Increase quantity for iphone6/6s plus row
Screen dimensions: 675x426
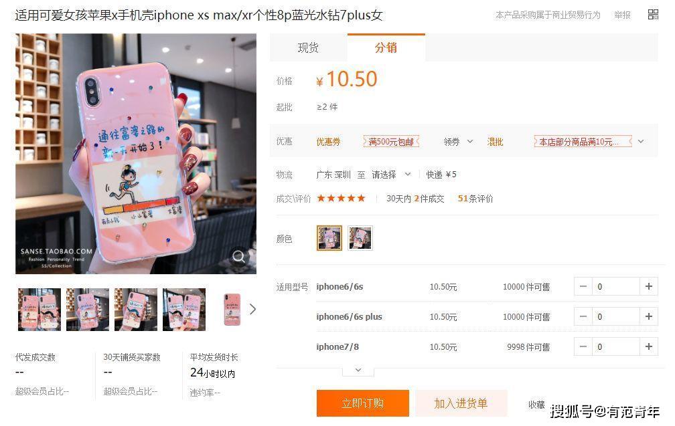[x=649, y=316]
